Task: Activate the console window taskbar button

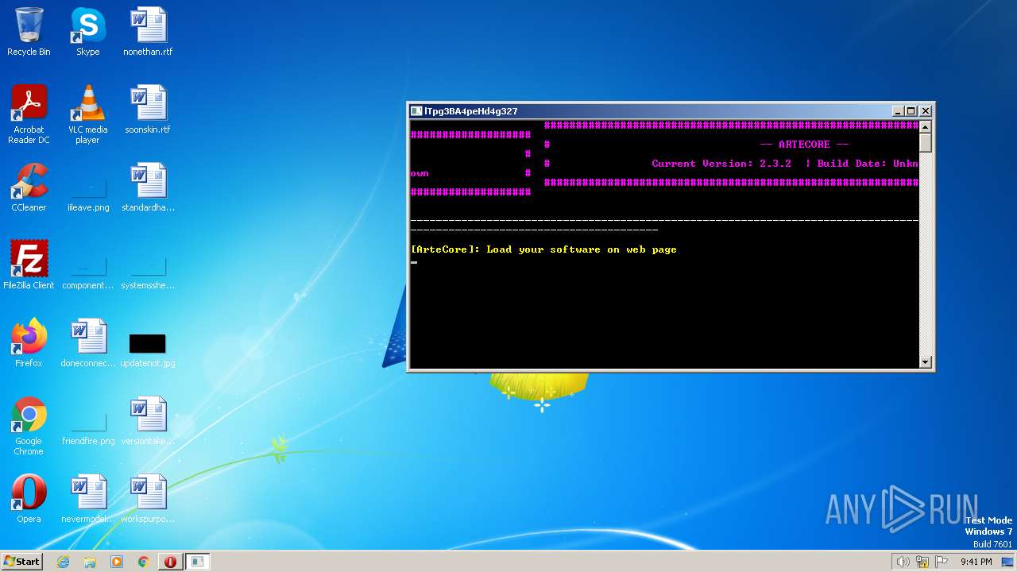Action: click(197, 562)
